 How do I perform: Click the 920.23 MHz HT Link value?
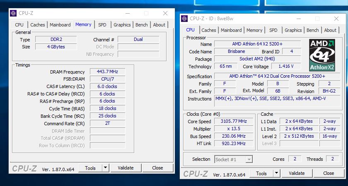coord(234,143)
